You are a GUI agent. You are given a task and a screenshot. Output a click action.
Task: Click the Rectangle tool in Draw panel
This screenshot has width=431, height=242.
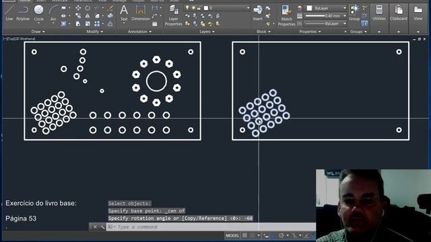click(x=63, y=8)
